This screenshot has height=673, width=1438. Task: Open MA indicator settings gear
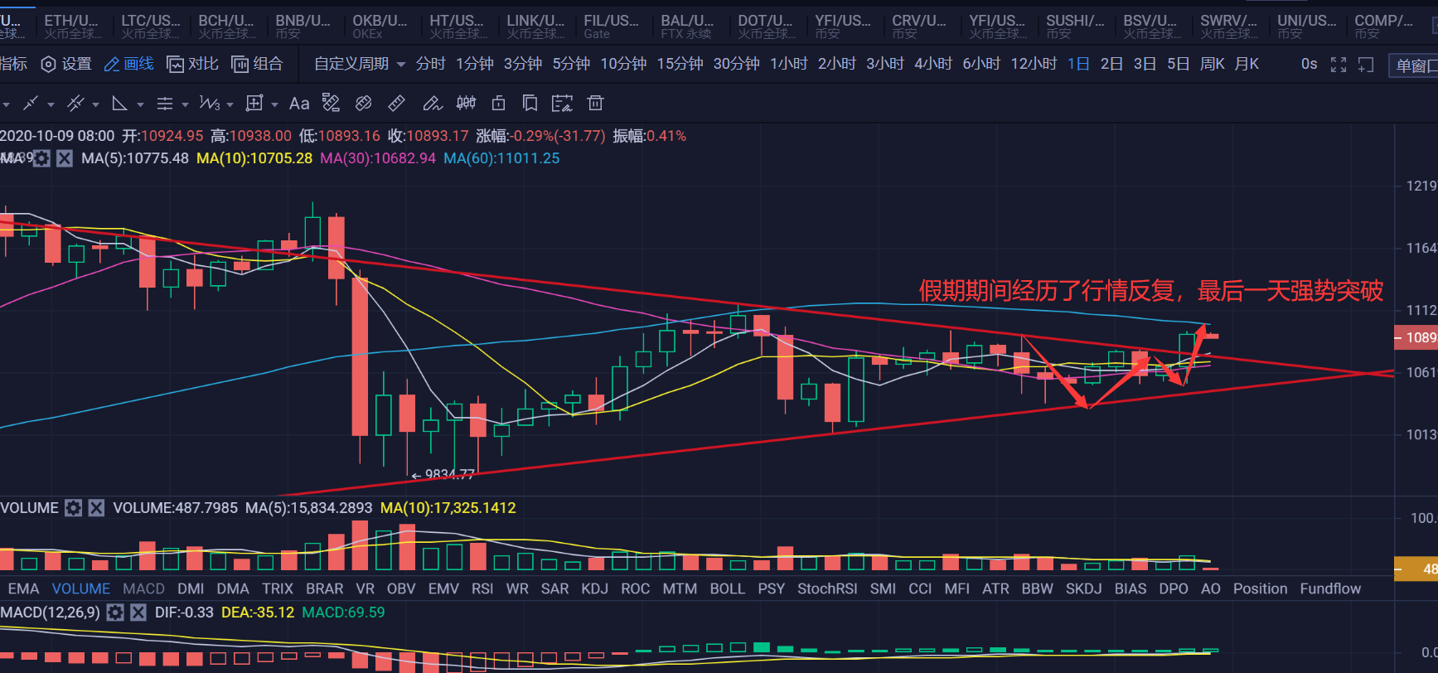[41, 158]
